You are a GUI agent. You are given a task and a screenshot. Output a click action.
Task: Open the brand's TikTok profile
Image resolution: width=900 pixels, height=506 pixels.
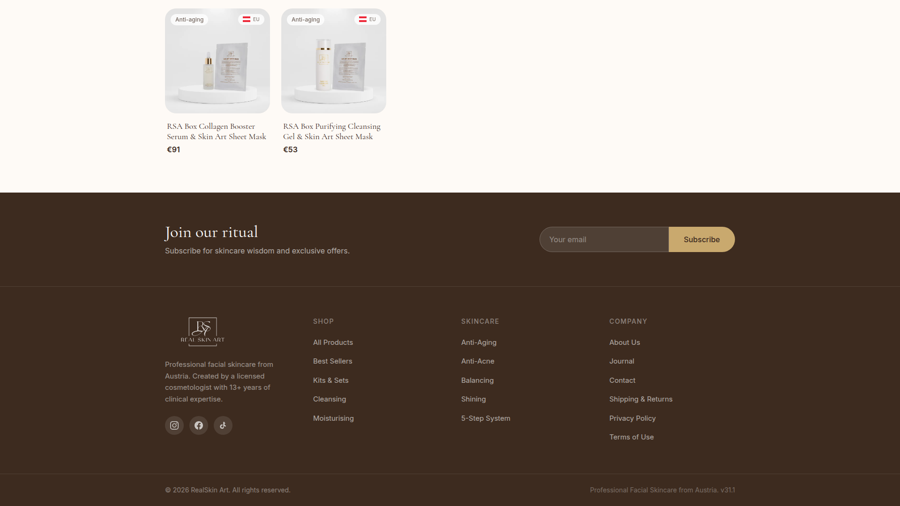pos(223,425)
